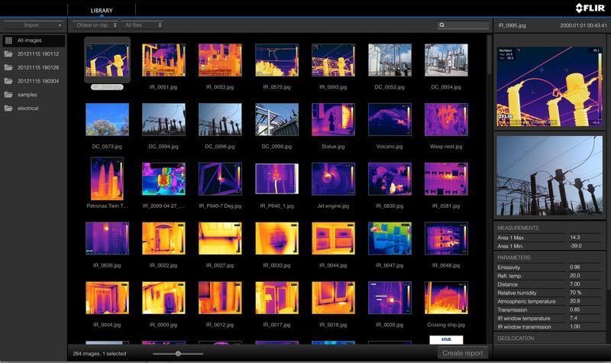Click the search magnifier icon
This screenshot has width=611, height=363.
pos(442,25)
